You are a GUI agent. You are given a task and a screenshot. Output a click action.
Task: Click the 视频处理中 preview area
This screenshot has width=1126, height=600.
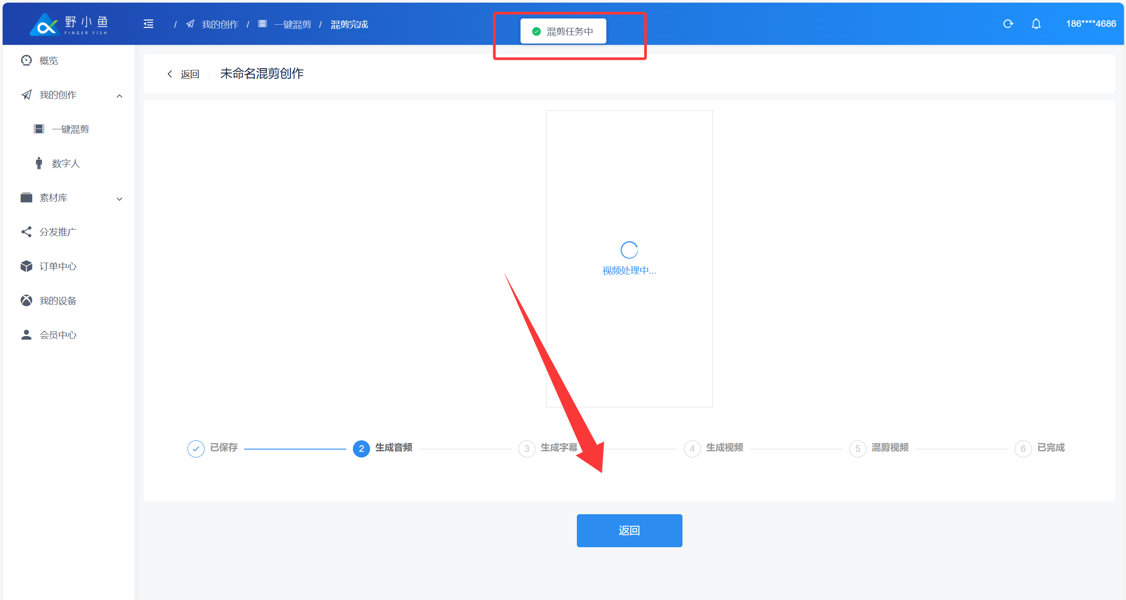pyautogui.click(x=629, y=259)
